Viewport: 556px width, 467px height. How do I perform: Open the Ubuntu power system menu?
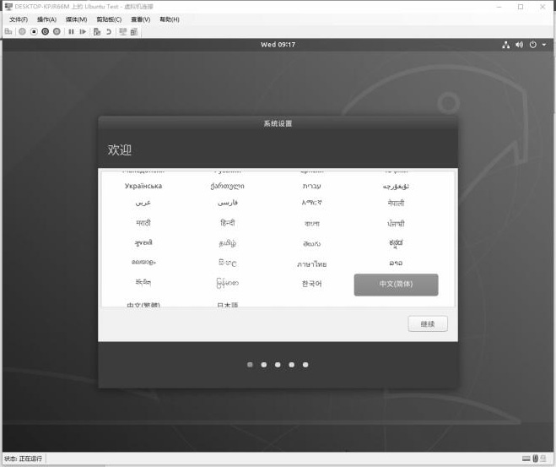[x=532, y=45]
